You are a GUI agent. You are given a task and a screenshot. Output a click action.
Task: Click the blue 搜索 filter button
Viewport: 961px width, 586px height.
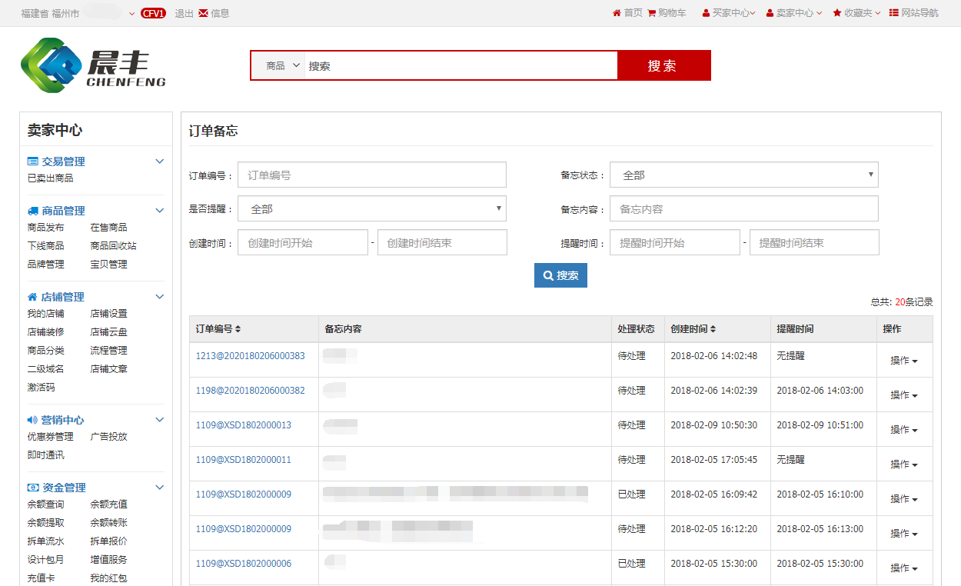tap(560, 275)
